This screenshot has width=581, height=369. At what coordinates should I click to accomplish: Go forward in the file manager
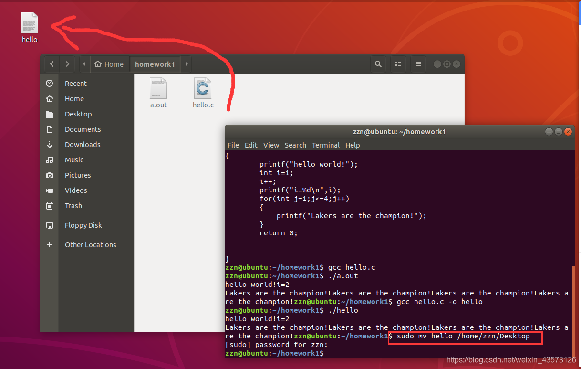click(x=67, y=64)
